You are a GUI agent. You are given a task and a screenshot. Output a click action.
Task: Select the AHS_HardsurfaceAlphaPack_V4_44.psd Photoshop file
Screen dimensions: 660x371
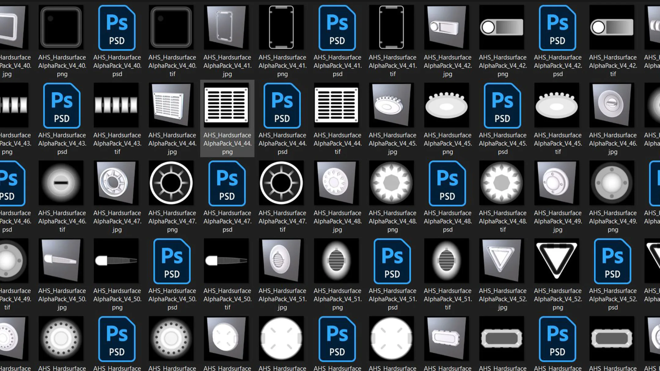click(282, 105)
